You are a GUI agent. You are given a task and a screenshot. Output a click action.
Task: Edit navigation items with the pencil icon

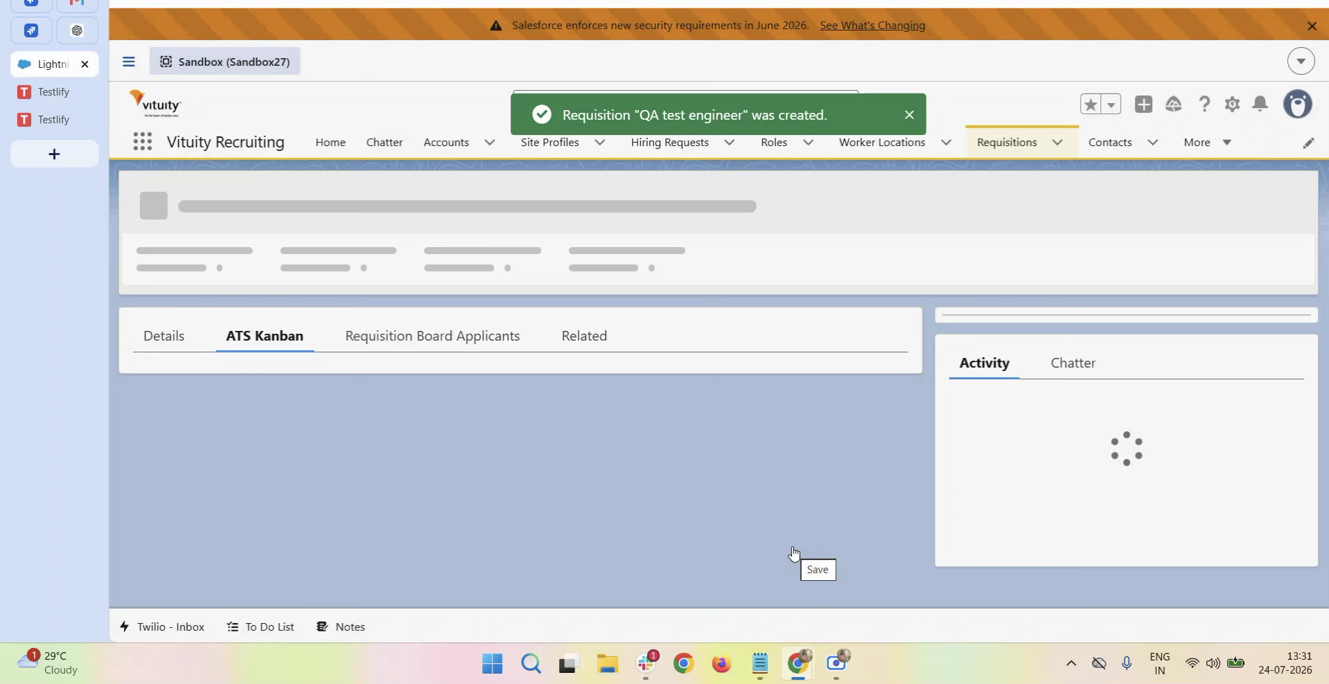point(1308,143)
